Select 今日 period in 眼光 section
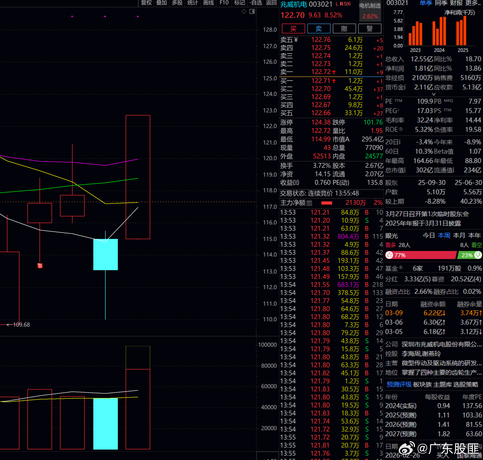Viewport: 483px width, 460px height. [429, 236]
